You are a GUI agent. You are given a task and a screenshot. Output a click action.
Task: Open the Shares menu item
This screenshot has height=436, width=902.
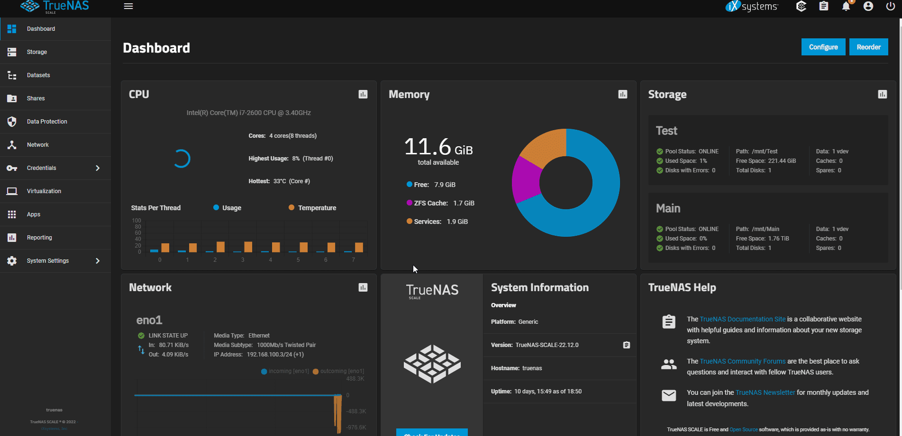[x=55, y=98]
